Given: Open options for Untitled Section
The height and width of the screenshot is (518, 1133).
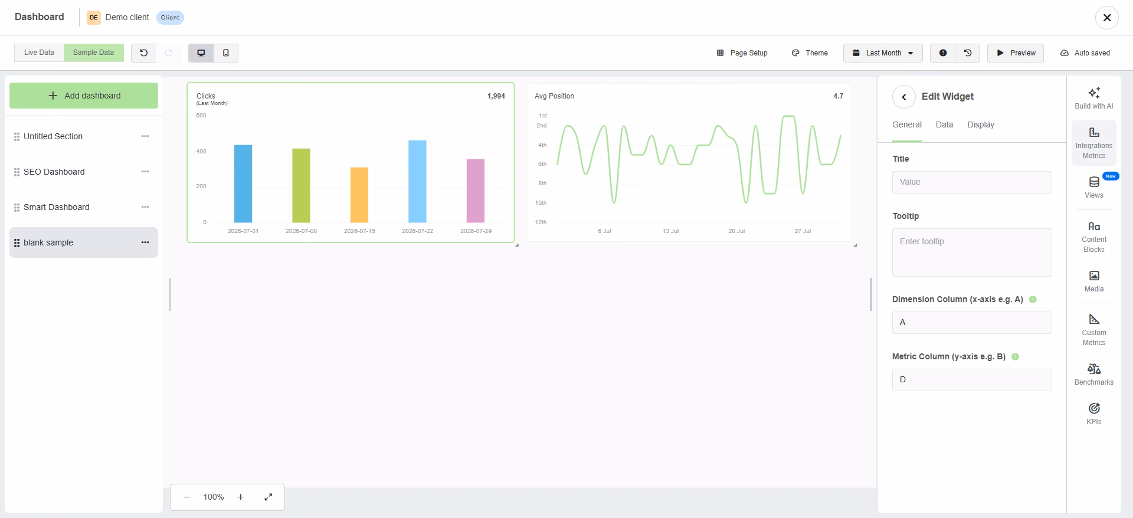Looking at the screenshot, I should click(x=145, y=136).
